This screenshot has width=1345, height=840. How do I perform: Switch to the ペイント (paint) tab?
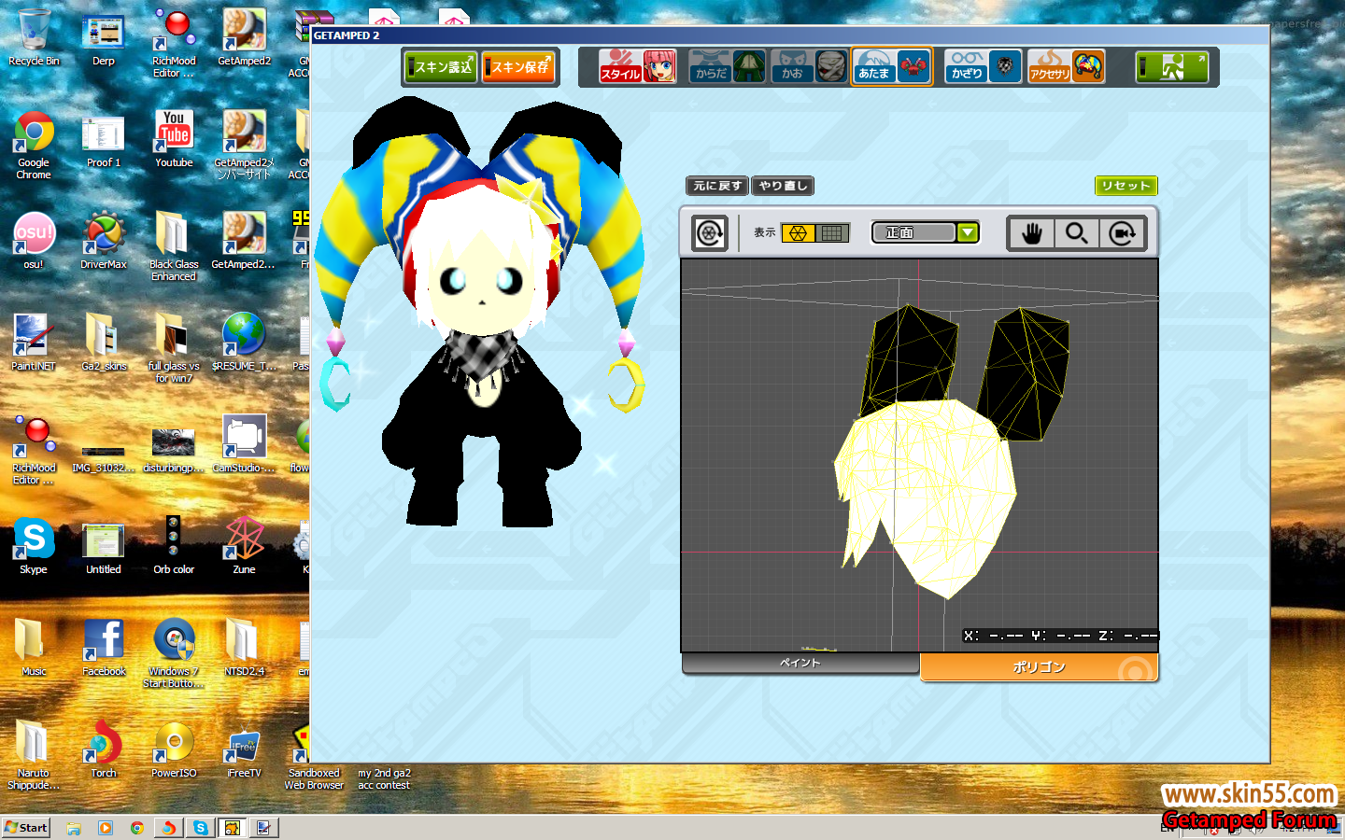[x=800, y=663]
